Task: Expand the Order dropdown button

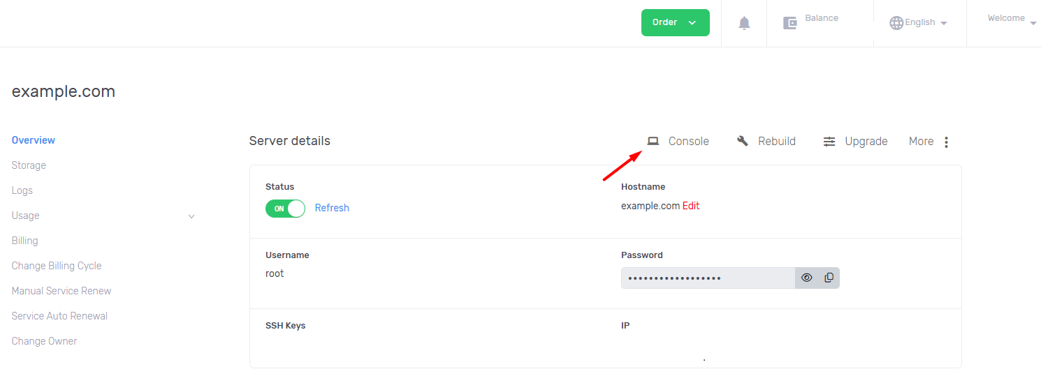Action: [x=676, y=22]
